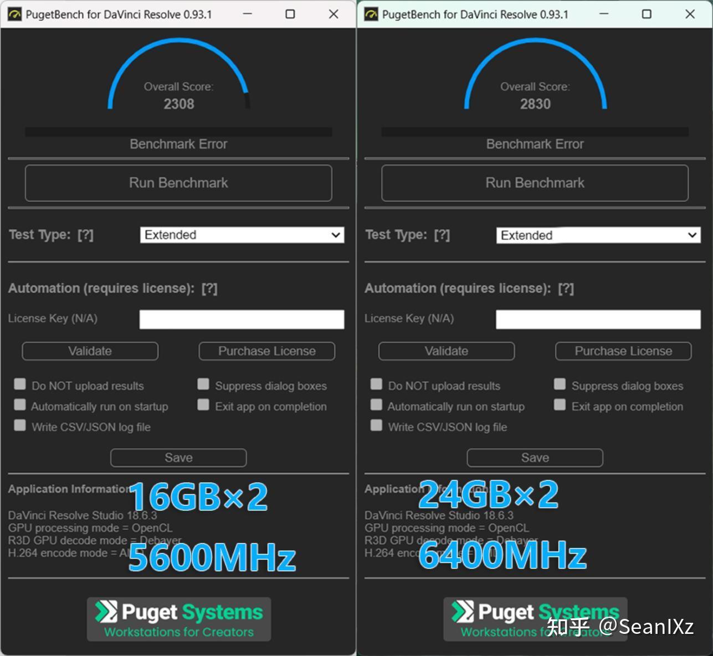Close the right PugetBench window
713x656 pixels.
(x=690, y=14)
